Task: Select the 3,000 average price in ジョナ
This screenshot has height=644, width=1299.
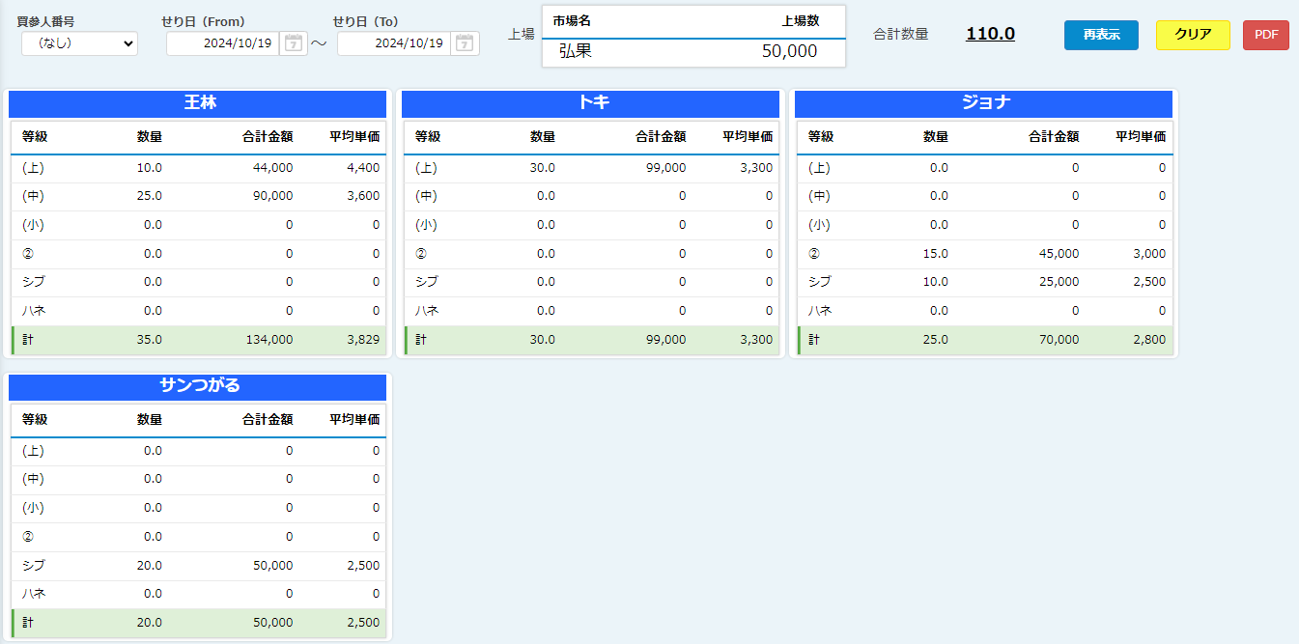Action: pos(1150,254)
